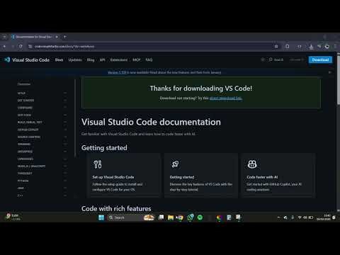Open the browser downloads icon
Image resolution: width=340 pixels, height=255 pixels.
pyautogui.click(x=311, y=47)
